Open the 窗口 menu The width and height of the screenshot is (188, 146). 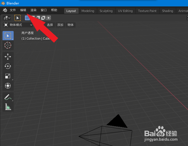click(x=44, y=10)
